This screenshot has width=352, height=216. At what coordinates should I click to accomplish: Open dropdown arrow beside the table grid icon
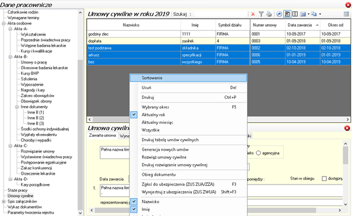(x=308, y=14)
